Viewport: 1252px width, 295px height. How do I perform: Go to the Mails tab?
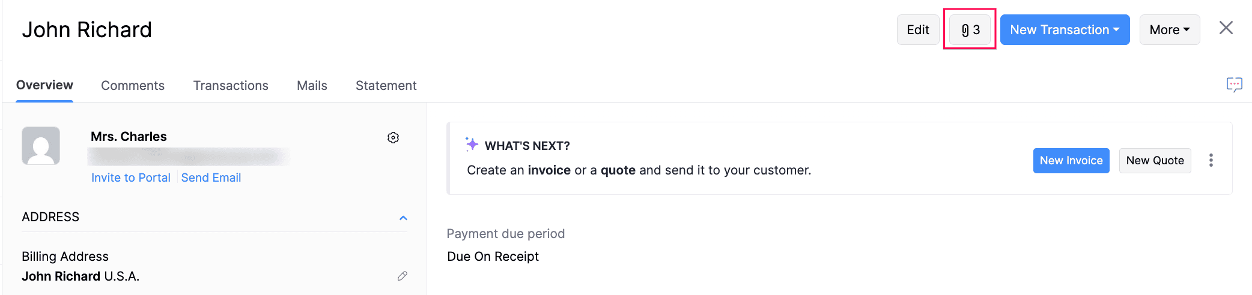click(312, 86)
